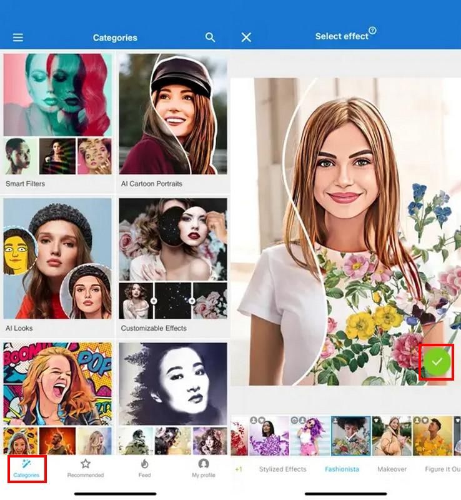Tap the Feed flame icon

tap(144, 464)
